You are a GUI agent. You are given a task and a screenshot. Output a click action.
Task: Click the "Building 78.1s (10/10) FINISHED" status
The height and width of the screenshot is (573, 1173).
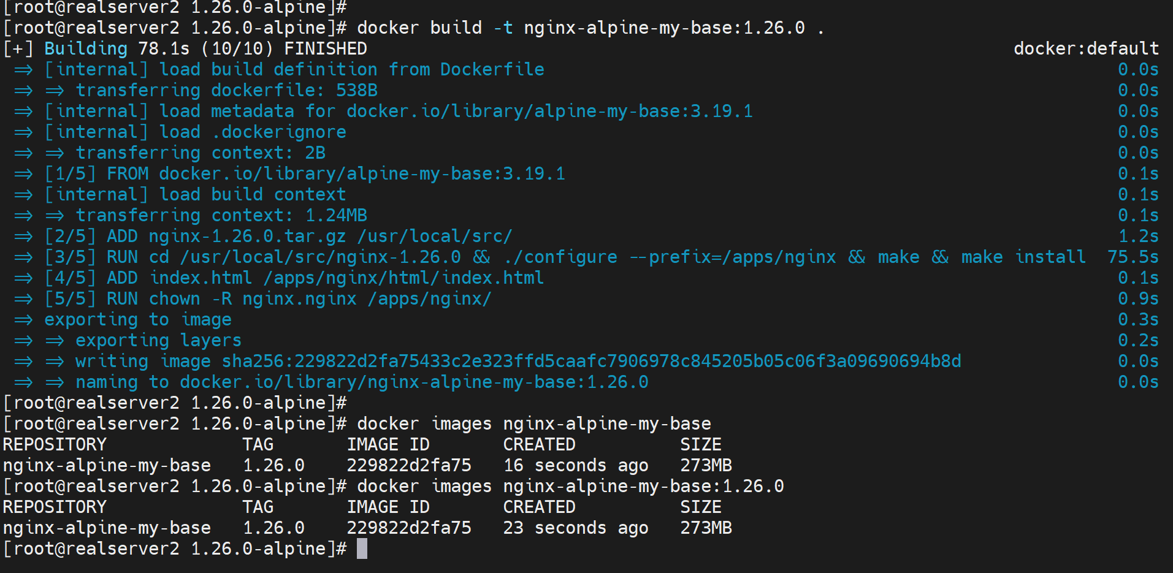point(205,48)
